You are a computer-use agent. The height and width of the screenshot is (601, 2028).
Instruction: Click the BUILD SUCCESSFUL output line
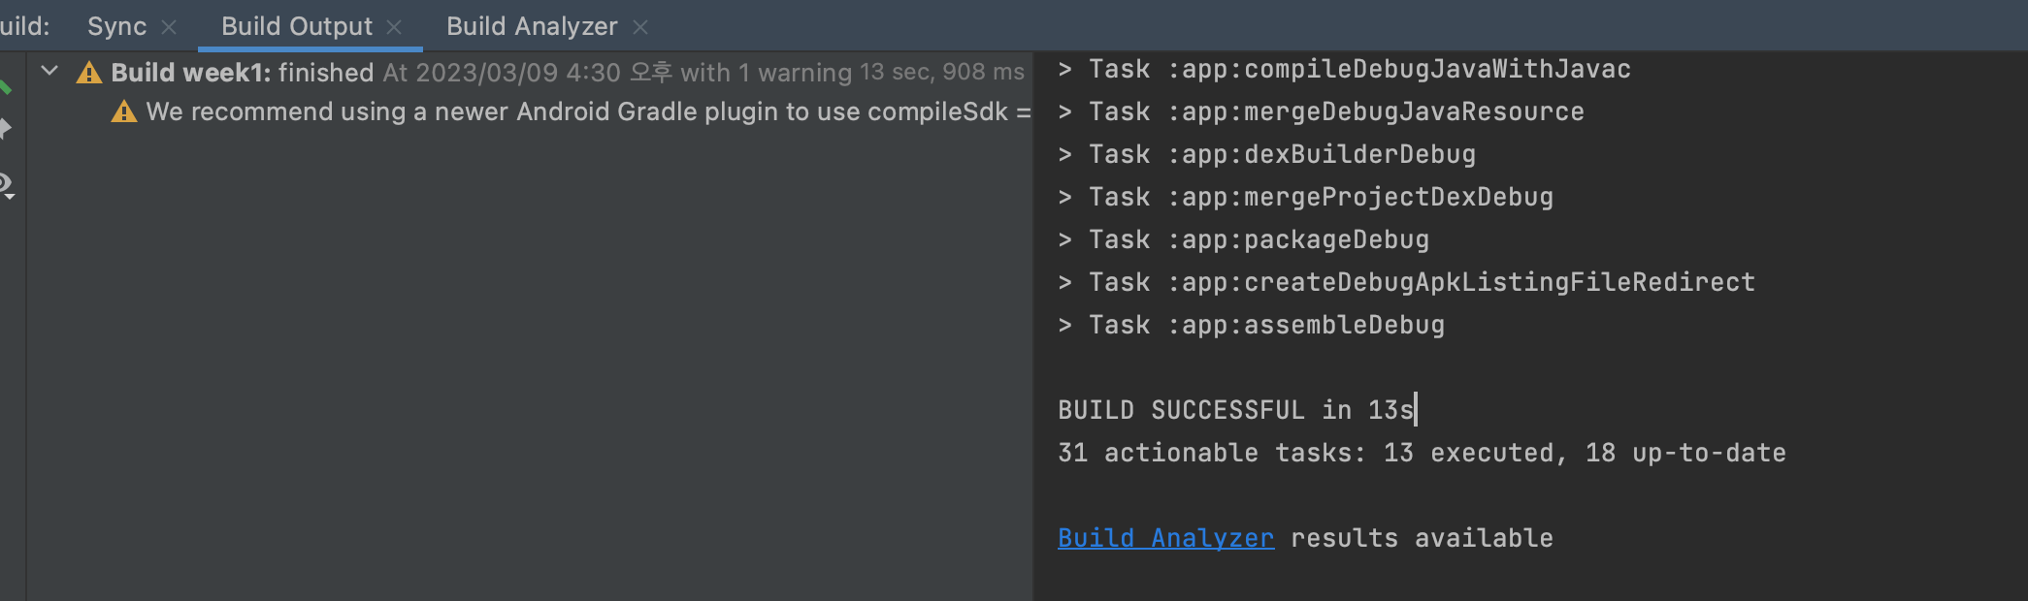tap(1236, 410)
